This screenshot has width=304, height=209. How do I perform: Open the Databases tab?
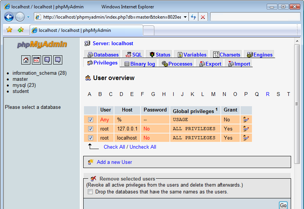[103, 55]
